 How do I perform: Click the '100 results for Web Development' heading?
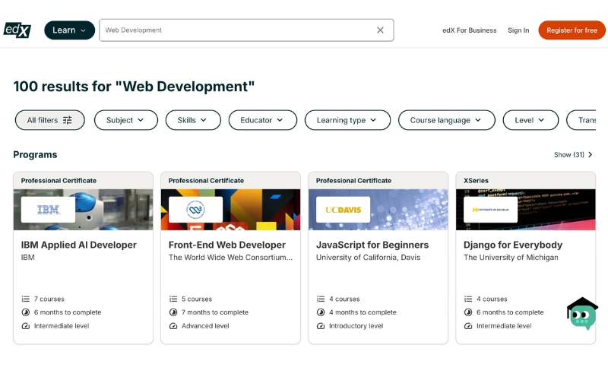(135, 87)
